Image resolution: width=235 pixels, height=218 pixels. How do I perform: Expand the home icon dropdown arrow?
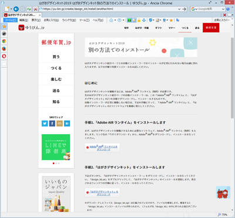[115, 20]
